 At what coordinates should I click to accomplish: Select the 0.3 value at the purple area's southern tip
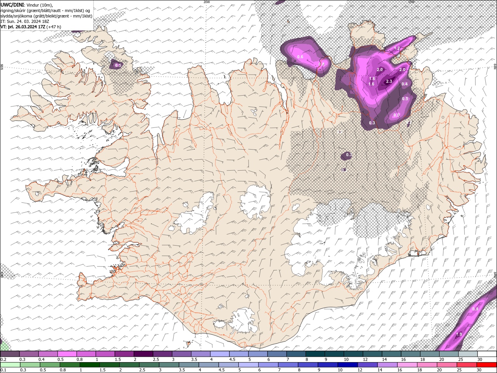tap(372, 123)
